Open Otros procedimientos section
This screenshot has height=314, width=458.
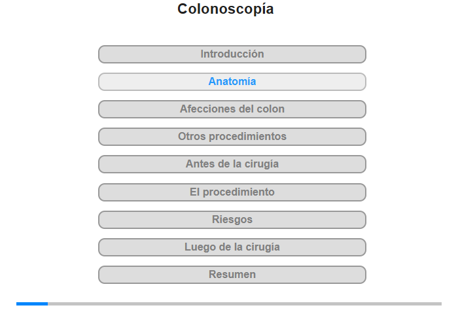[x=232, y=137]
